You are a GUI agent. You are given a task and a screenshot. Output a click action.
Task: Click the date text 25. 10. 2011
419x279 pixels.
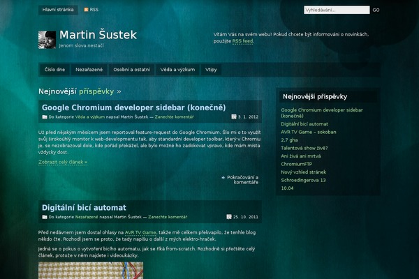[246, 217]
